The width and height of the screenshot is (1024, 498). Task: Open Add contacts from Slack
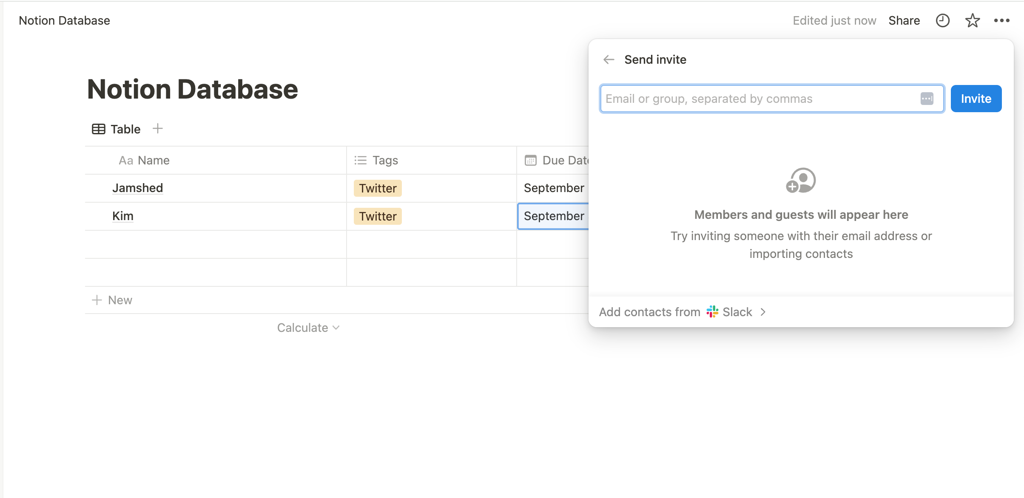coord(683,312)
